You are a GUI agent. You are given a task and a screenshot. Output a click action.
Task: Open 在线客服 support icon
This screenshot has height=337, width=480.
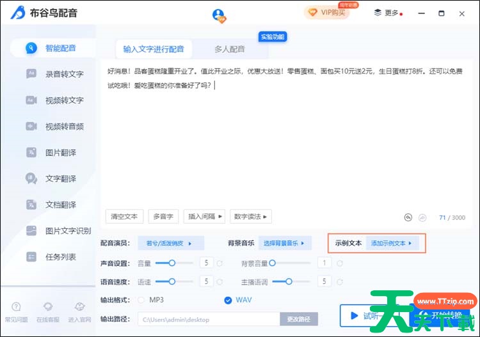48,306
